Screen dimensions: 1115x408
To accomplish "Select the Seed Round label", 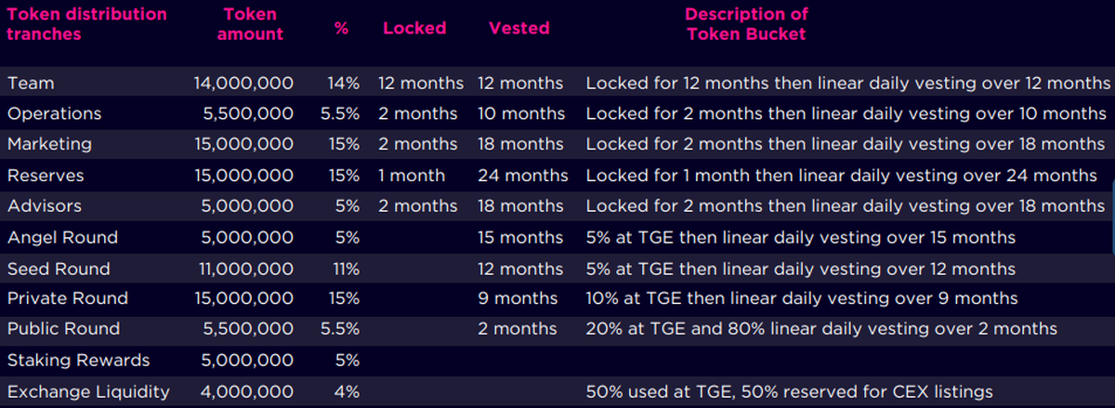I will click(x=59, y=269).
